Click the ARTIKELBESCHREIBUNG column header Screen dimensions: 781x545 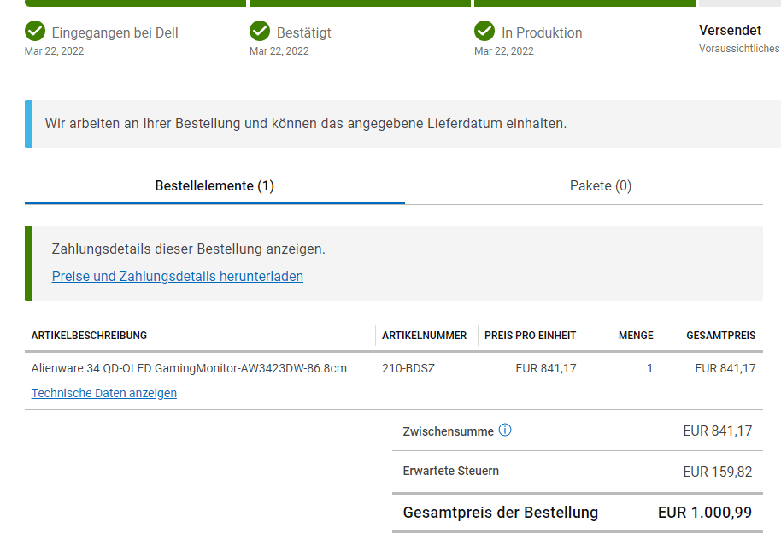click(x=89, y=336)
